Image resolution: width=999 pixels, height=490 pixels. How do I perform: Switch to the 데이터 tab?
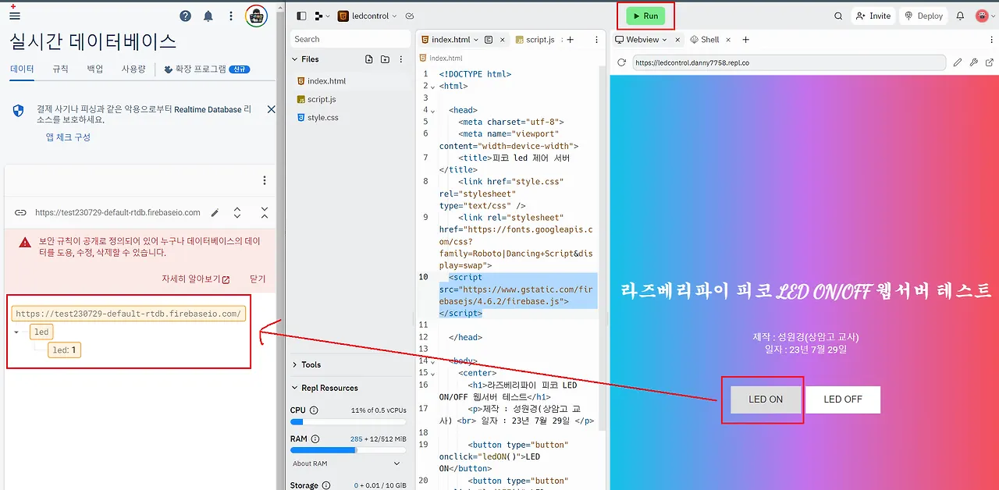coord(22,69)
